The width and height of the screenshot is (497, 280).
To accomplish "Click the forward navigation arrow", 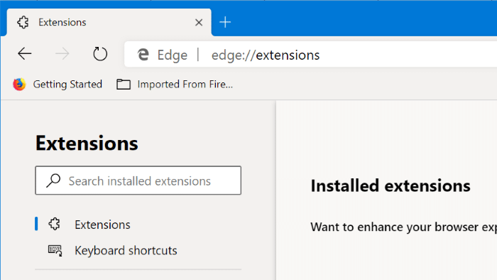I will click(62, 53).
